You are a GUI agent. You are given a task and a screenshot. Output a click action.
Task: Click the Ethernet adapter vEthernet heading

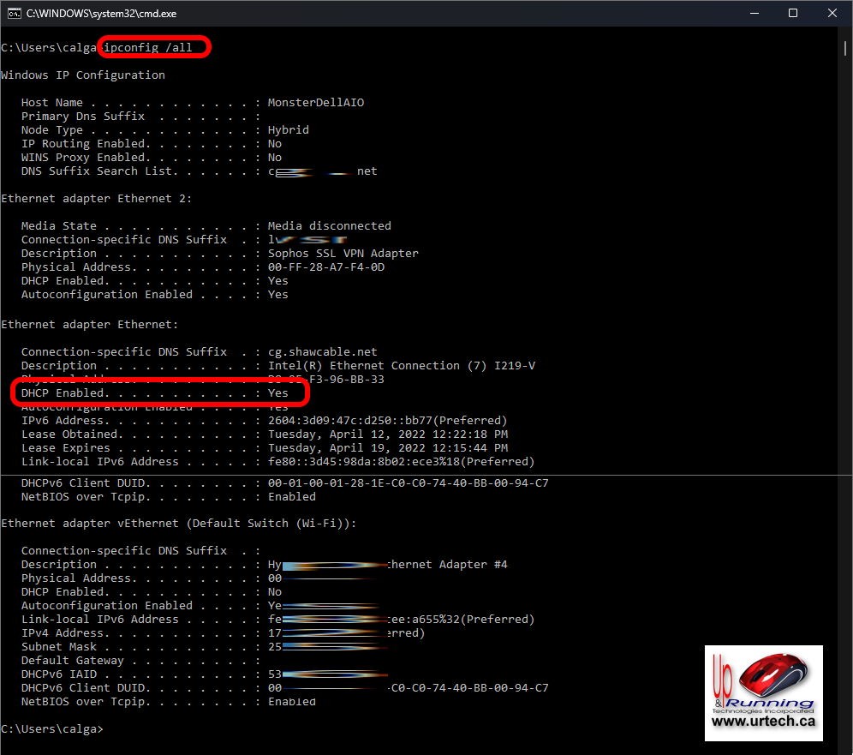(x=178, y=524)
